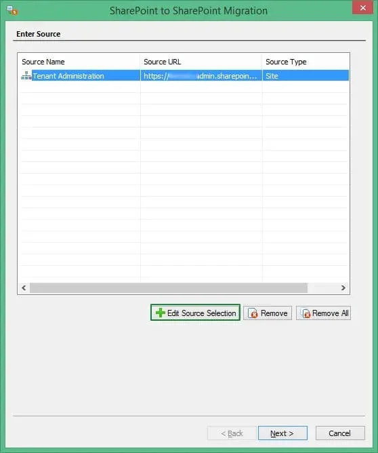Select the Site source type cell
The height and width of the screenshot is (453, 378).
(x=306, y=75)
